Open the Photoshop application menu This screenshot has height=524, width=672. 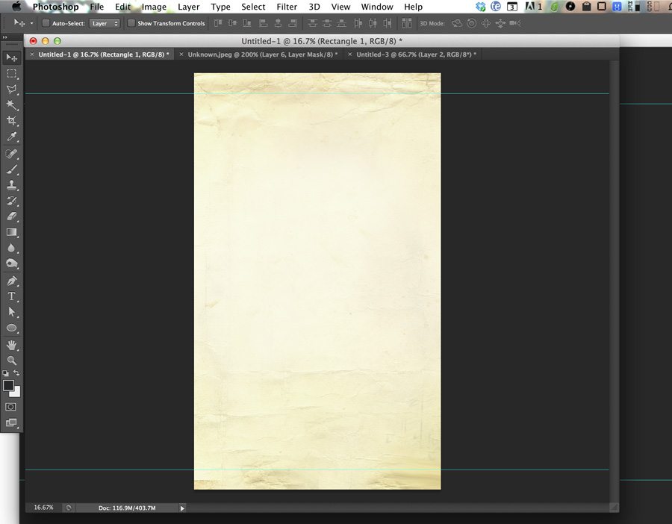[56, 7]
